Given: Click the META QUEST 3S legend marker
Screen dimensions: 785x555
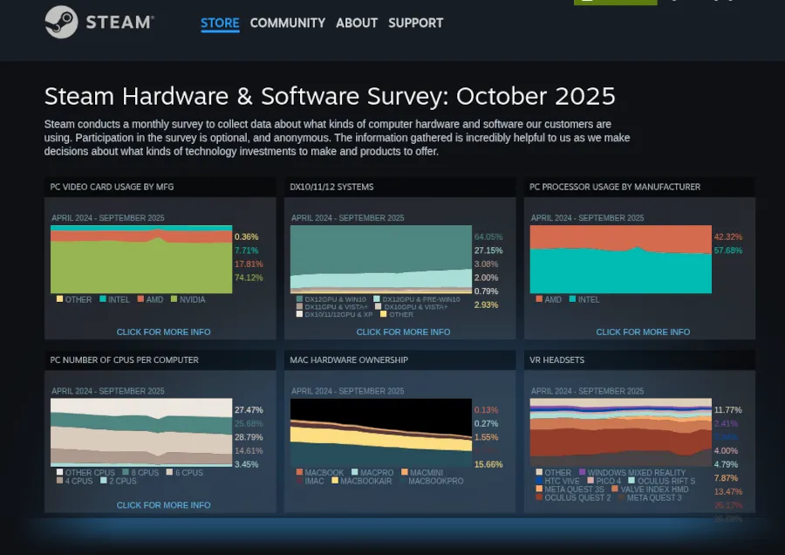Looking at the screenshot, I should 538,490.
